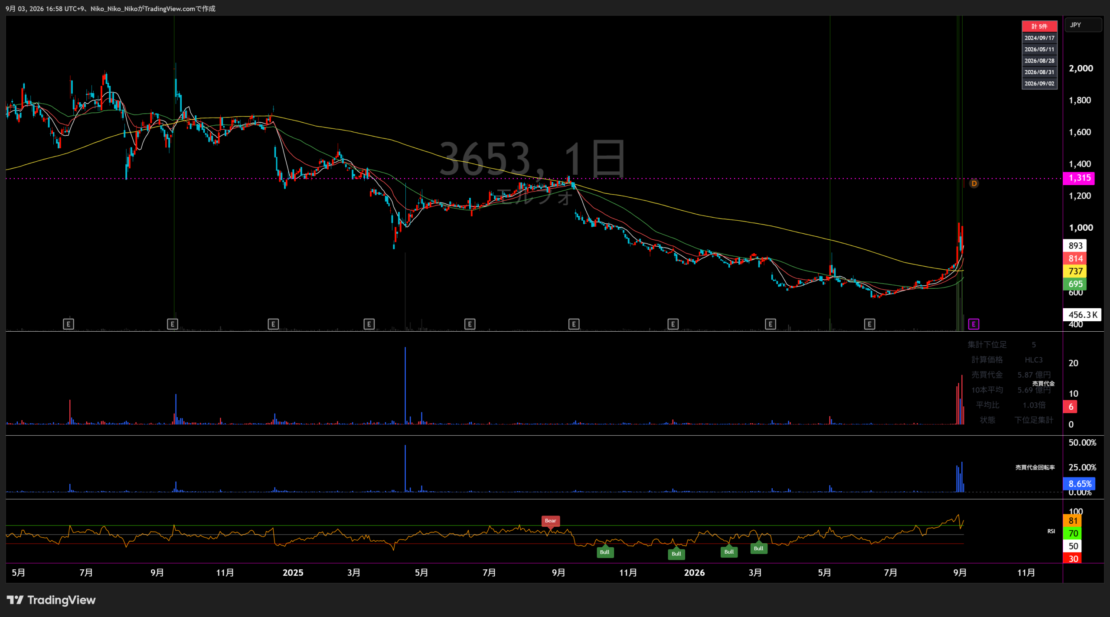Click the earnings E marker at September 2025
The height and width of the screenshot is (617, 1110).
point(574,324)
